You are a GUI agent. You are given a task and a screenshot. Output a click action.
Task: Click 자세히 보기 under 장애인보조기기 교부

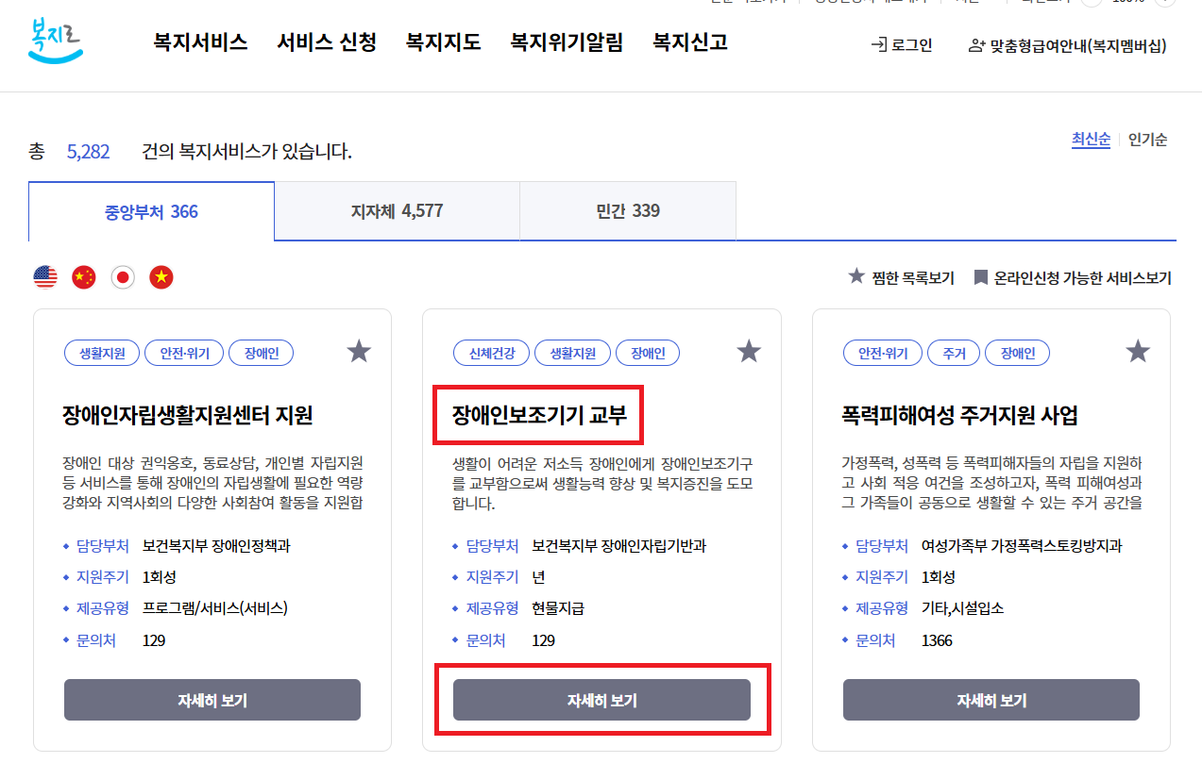[601, 699]
